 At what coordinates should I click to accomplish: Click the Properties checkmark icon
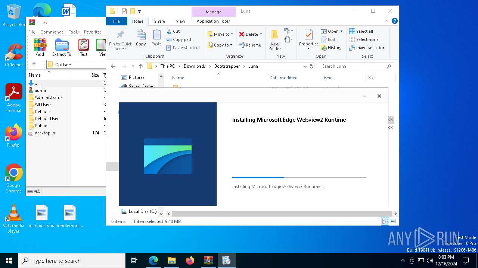coord(308,35)
